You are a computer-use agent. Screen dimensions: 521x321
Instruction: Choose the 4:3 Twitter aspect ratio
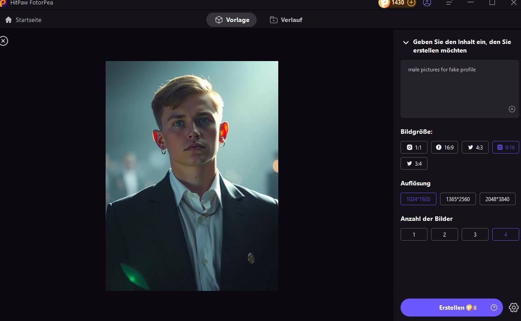coord(475,147)
